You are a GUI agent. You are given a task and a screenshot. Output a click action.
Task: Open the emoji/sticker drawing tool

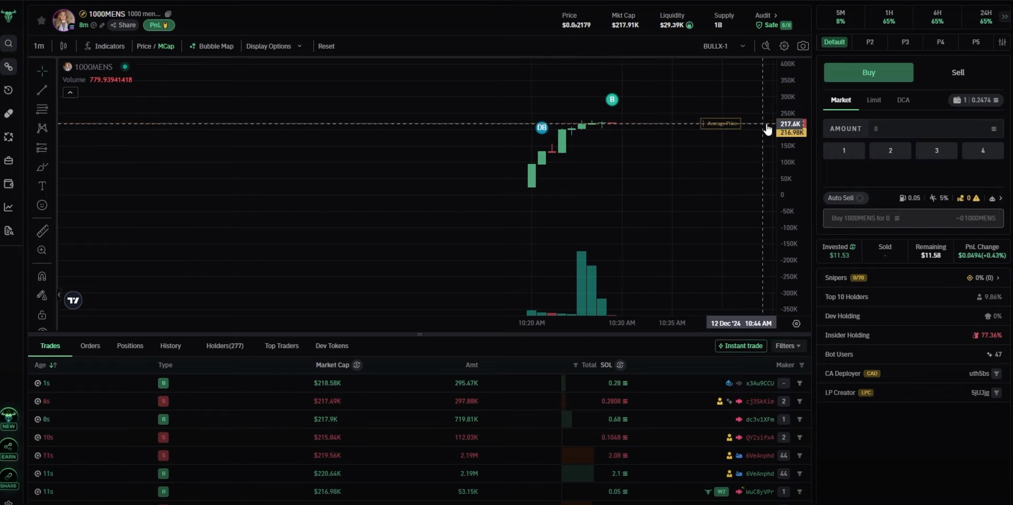coord(42,205)
